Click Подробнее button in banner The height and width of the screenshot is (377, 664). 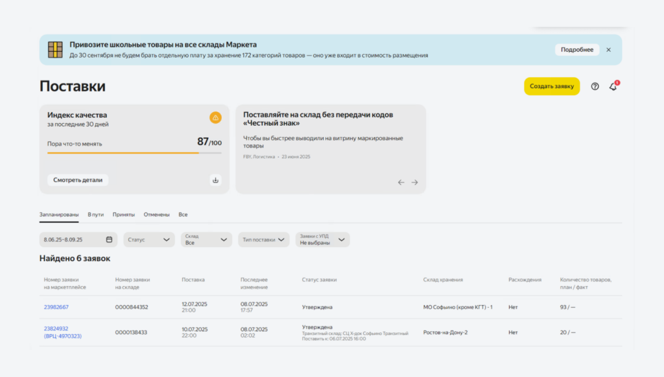coord(576,50)
